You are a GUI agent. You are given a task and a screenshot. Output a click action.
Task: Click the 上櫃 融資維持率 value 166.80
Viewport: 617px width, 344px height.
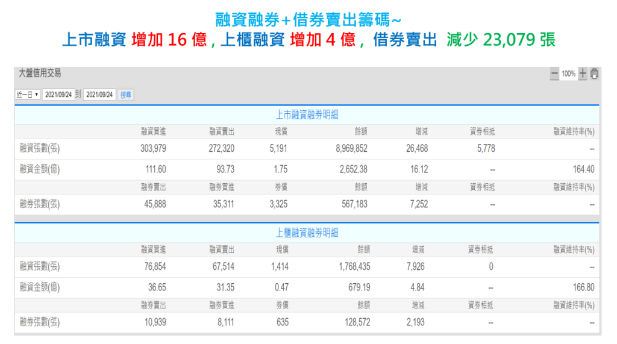point(584,287)
